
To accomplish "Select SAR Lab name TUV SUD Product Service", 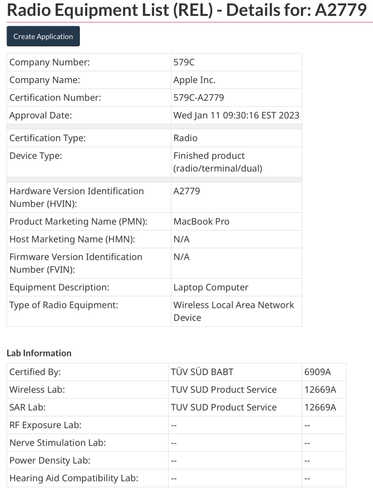I will coord(223,407).
